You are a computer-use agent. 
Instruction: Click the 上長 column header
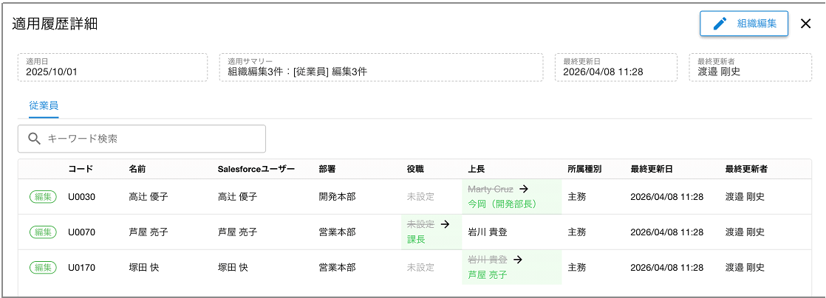coord(477,169)
